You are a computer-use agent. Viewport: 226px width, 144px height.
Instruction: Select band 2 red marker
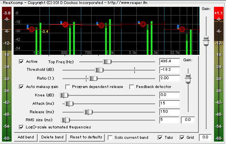65,24
